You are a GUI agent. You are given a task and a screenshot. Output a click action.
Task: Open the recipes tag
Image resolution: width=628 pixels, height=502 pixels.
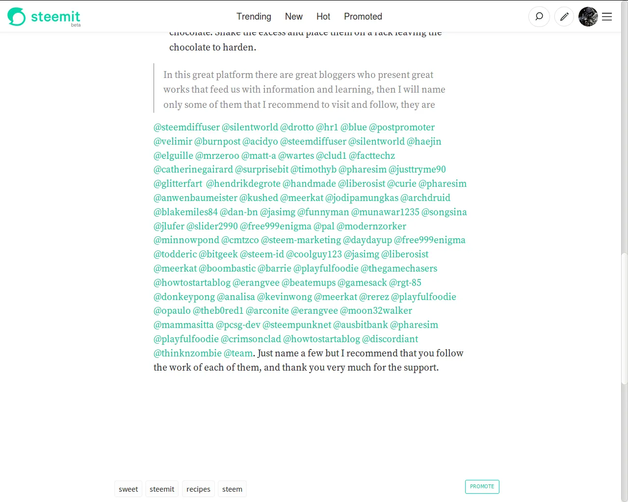click(x=198, y=489)
